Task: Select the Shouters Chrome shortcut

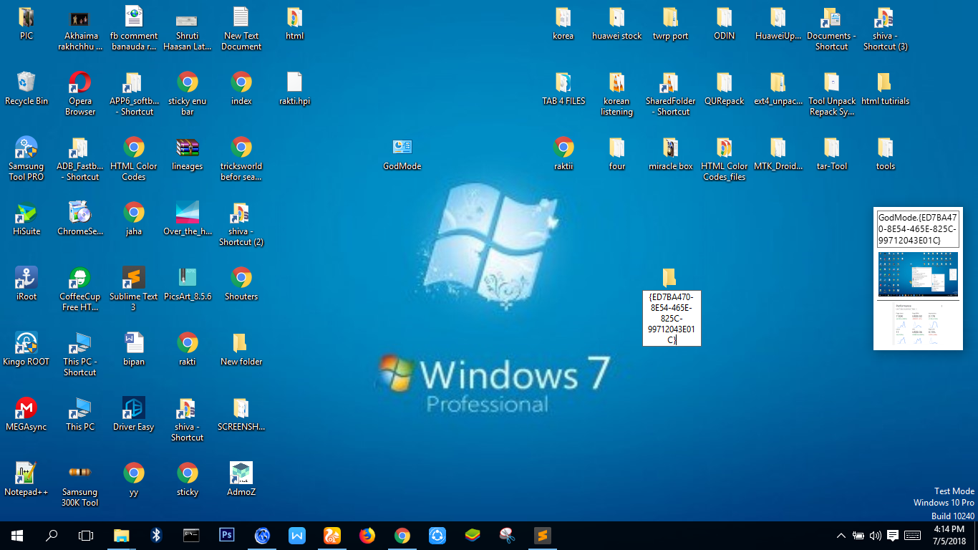Action: click(241, 284)
